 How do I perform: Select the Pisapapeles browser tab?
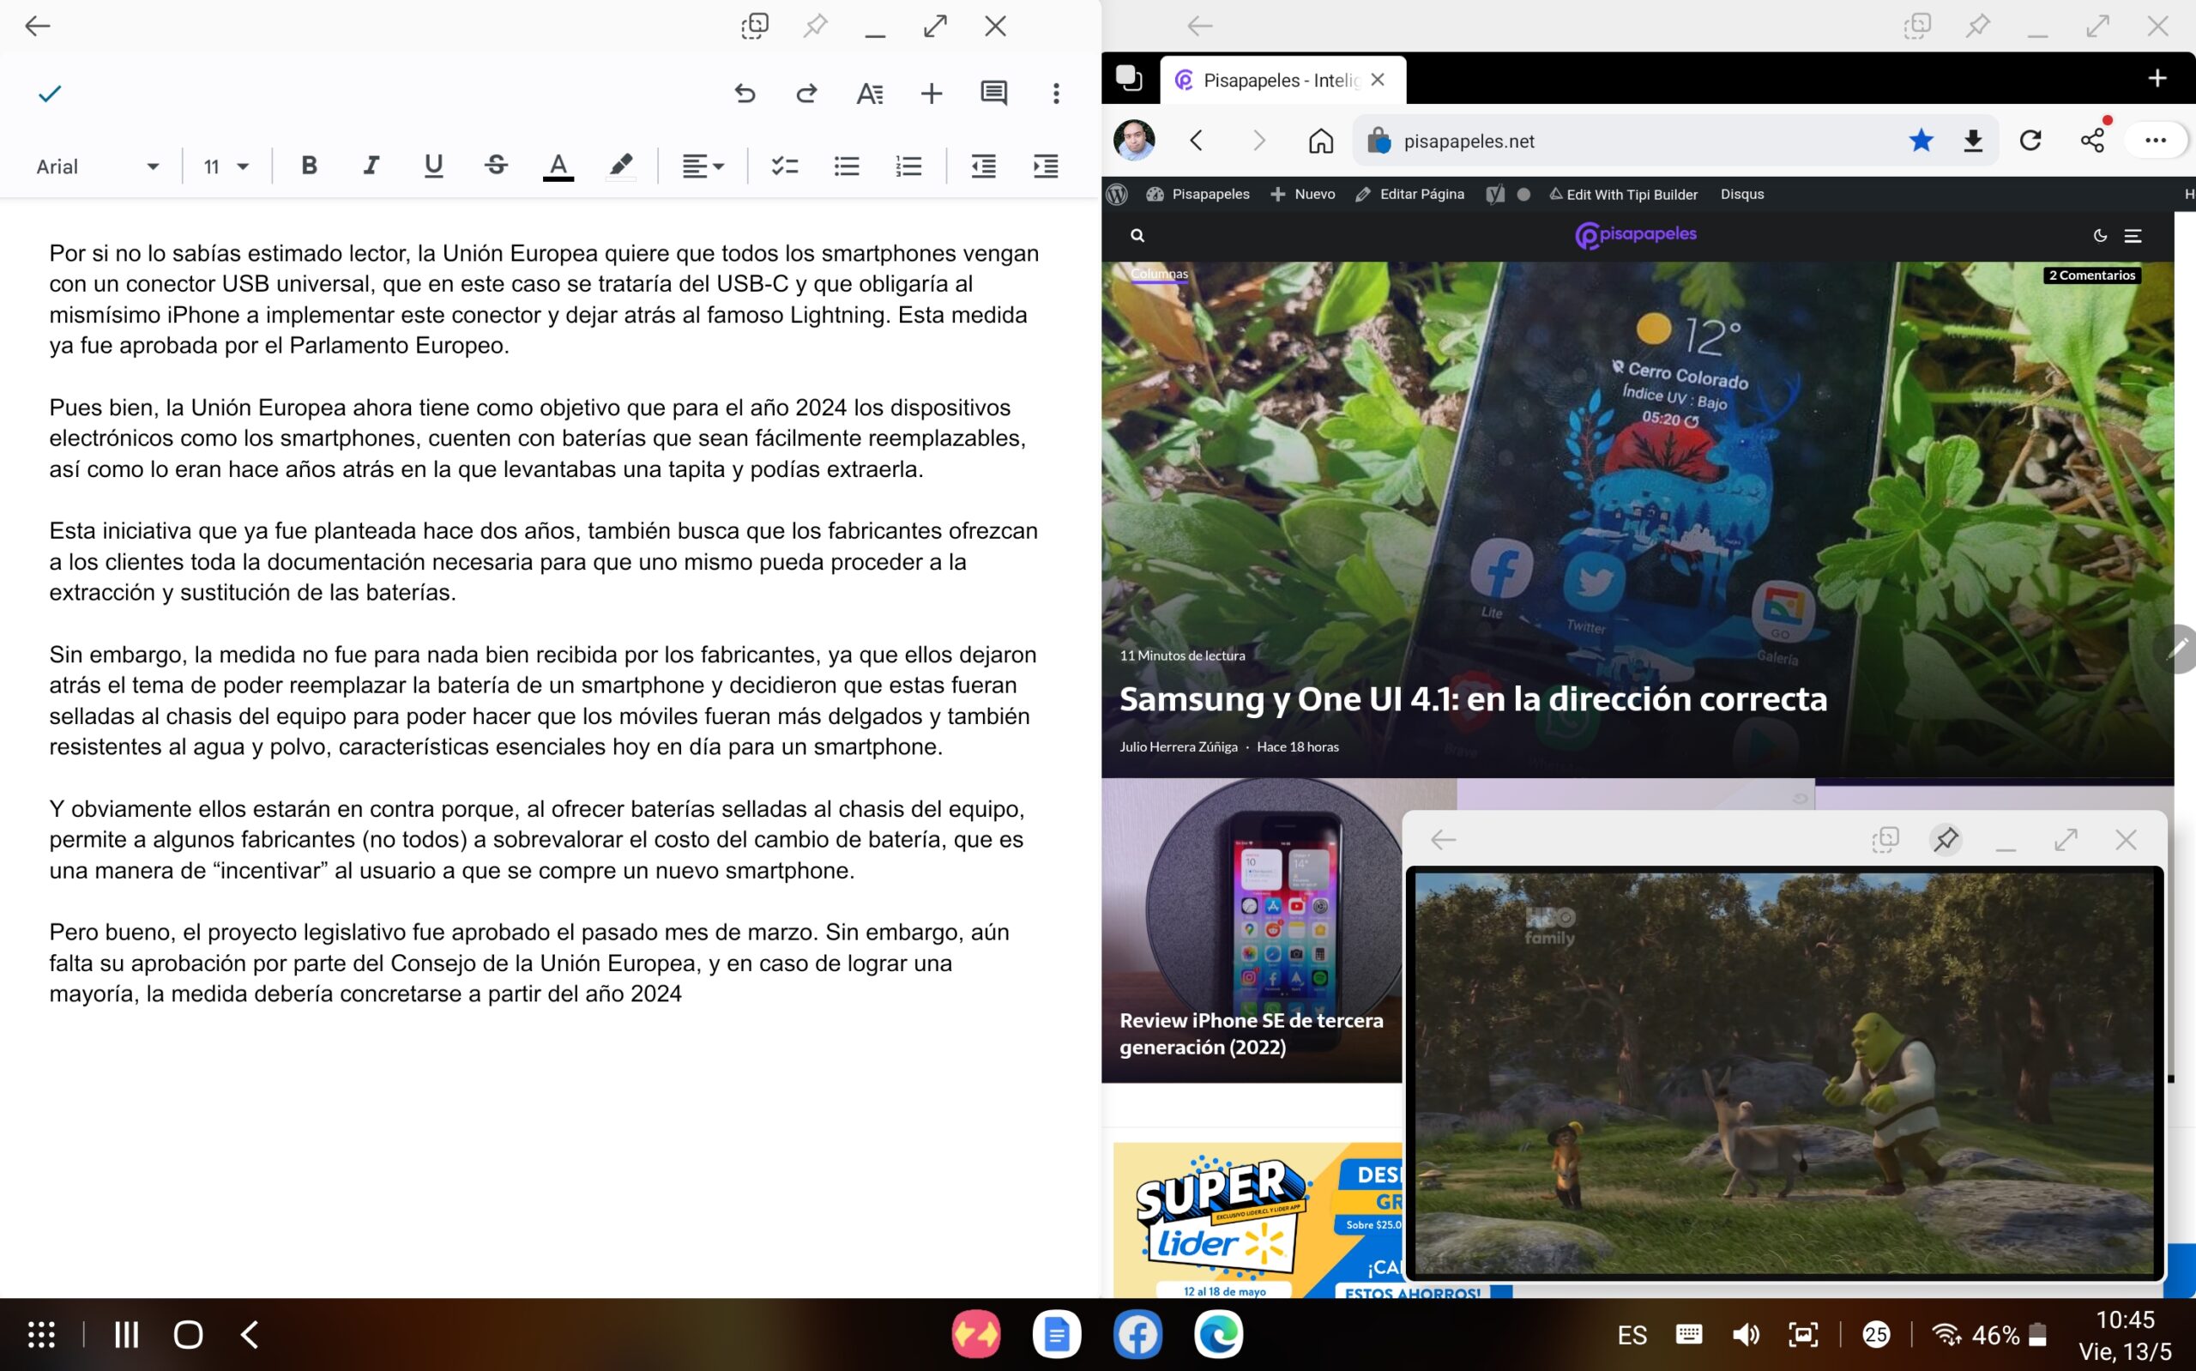click(x=1279, y=81)
